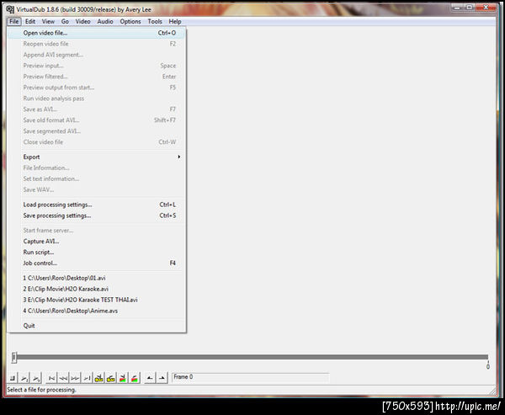Click VirtualDub title bar app icon
The image size is (505, 415).
(10, 9)
